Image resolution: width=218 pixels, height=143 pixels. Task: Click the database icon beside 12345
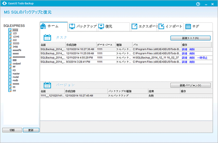click(x=10, y=36)
